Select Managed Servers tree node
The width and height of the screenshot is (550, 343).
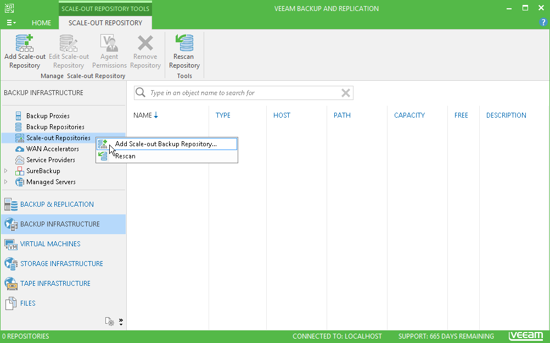(x=51, y=182)
